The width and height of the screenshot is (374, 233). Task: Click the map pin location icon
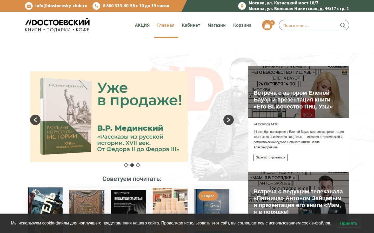(x=242, y=6)
